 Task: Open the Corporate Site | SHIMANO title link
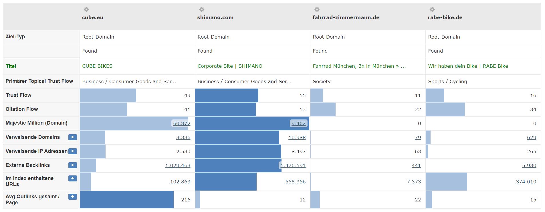pyautogui.click(x=230, y=66)
